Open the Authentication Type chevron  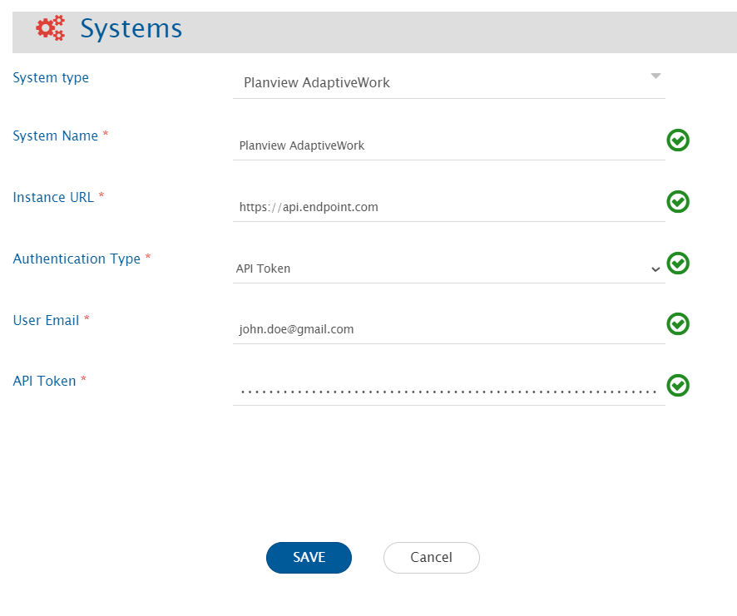point(655,269)
